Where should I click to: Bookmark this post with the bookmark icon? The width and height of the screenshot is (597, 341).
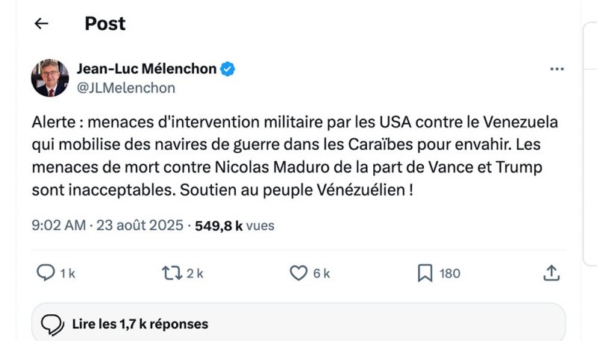coord(425,273)
